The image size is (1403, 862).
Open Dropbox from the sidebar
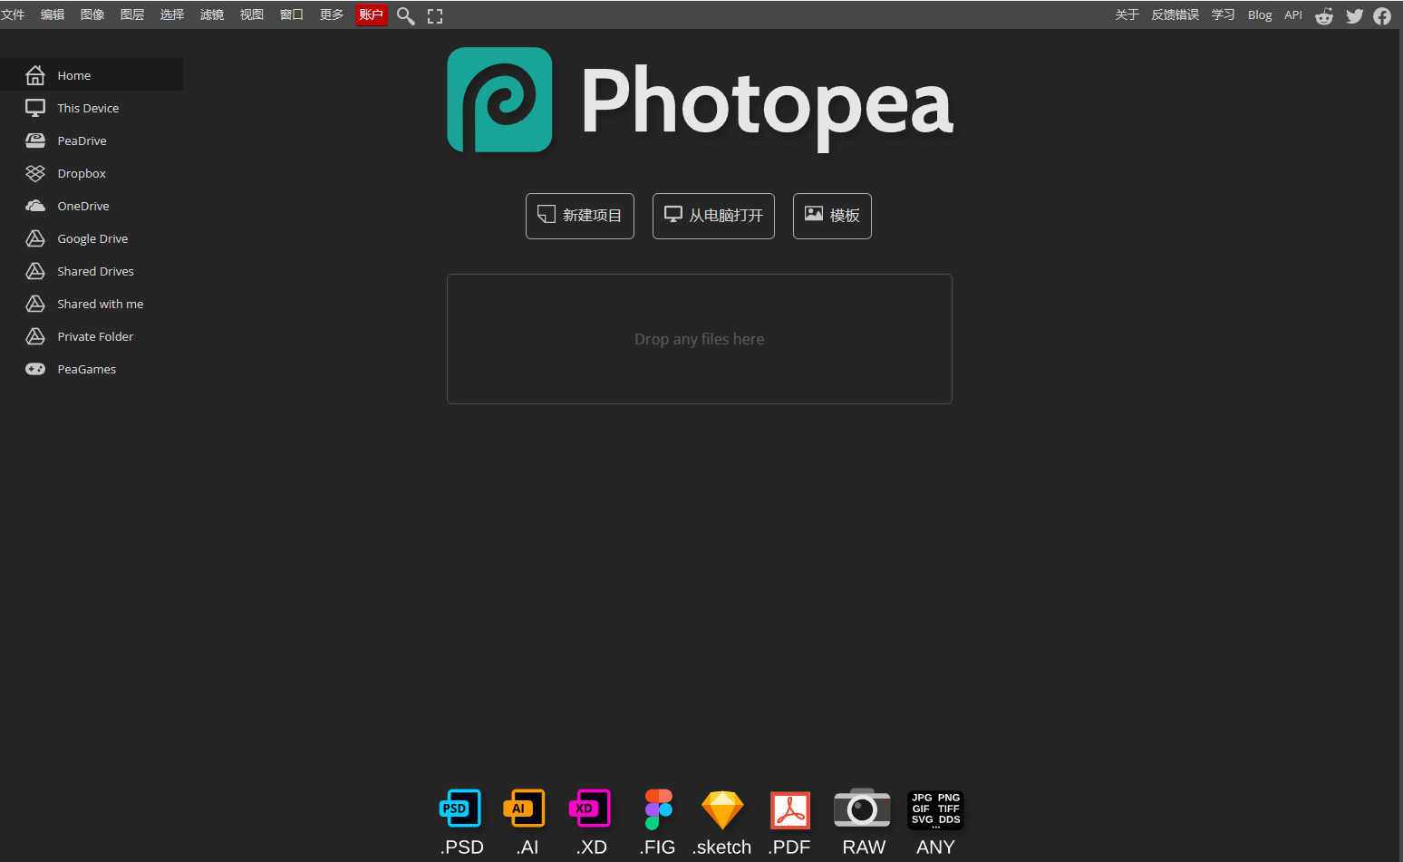(x=82, y=173)
